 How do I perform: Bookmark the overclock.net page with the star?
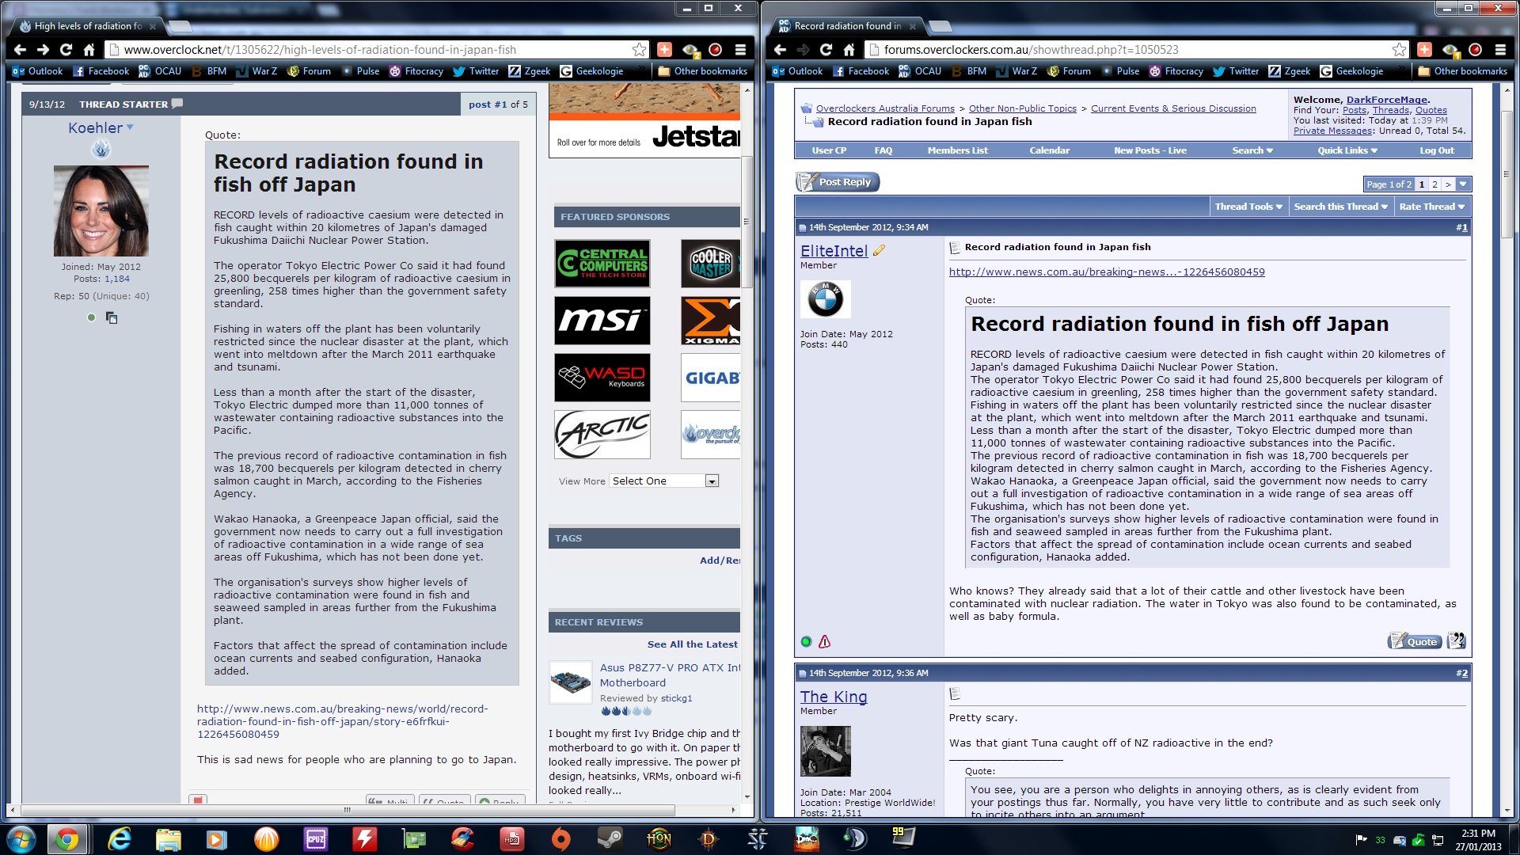639,49
